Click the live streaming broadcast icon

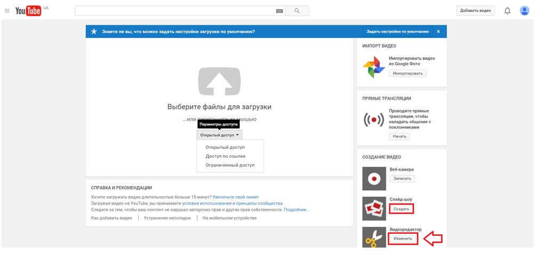[373, 121]
